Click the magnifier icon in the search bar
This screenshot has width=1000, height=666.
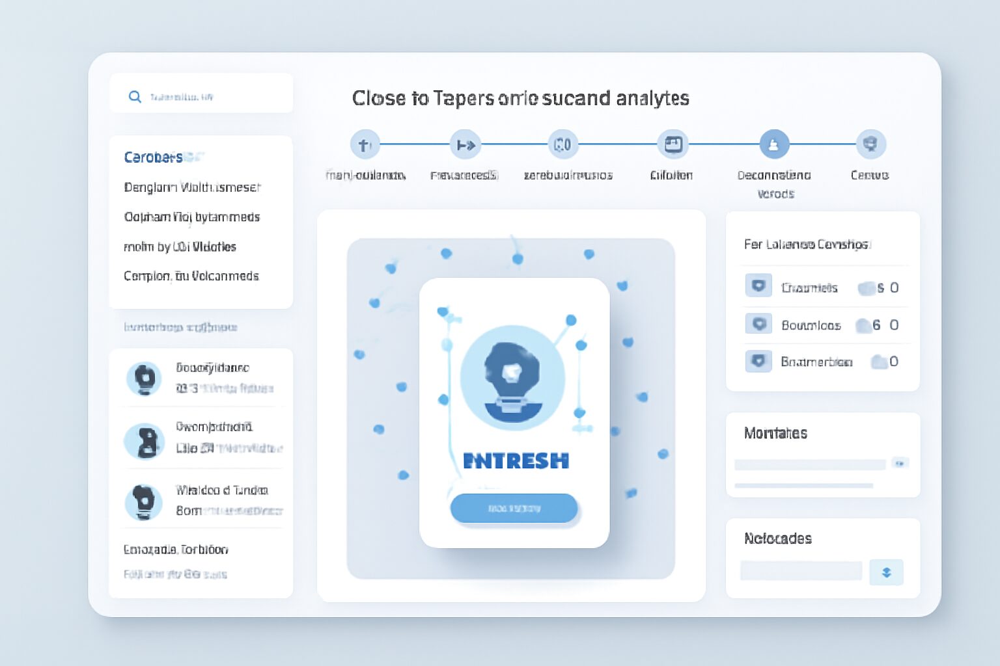[x=135, y=96]
